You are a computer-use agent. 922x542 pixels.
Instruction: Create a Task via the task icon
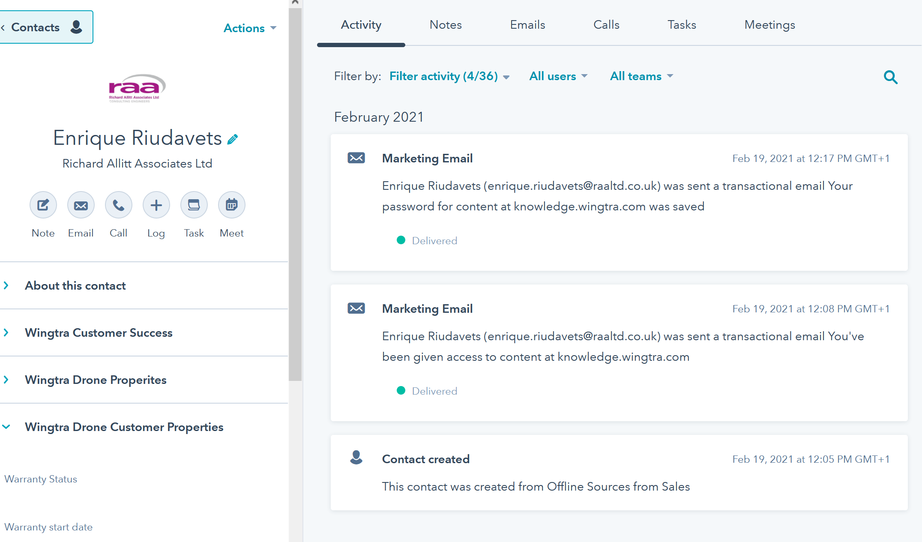(194, 205)
